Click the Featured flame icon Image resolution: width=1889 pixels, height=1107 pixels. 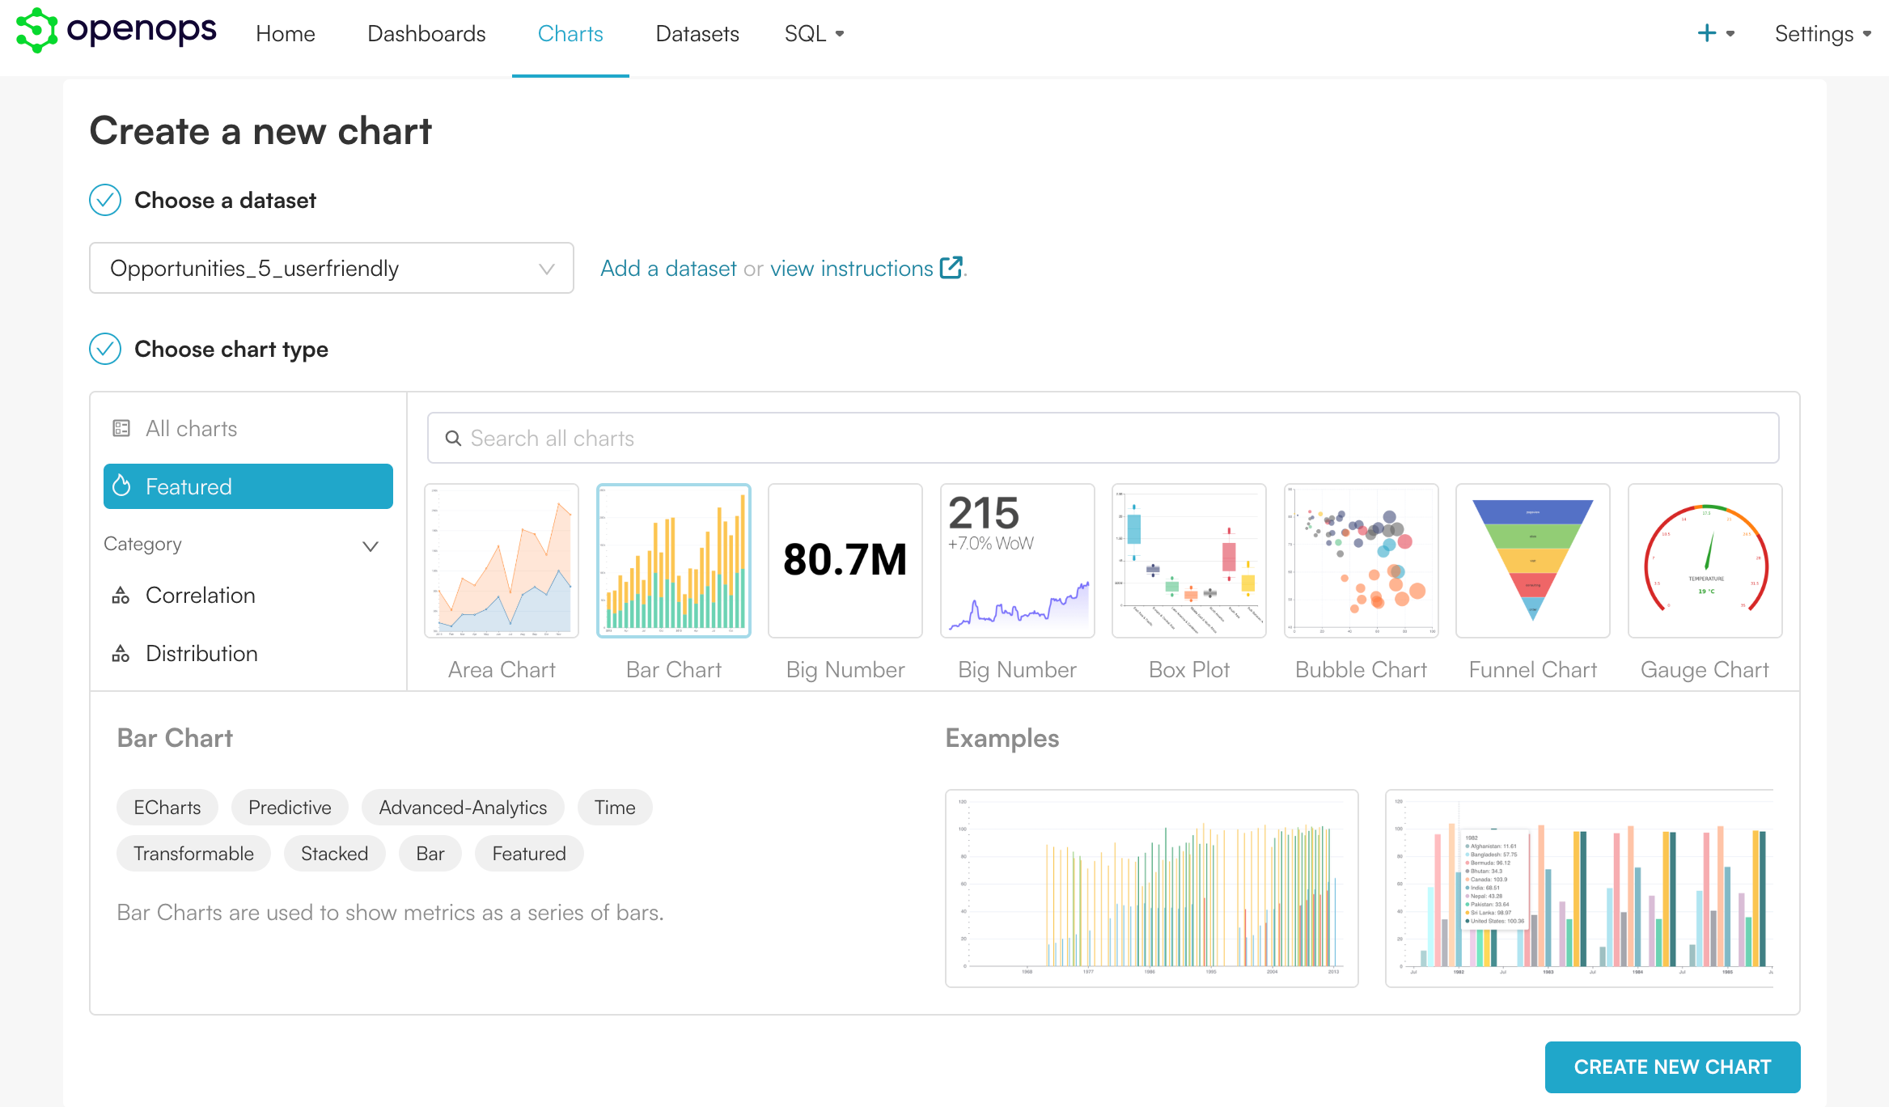pyautogui.click(x=122, y=486)
